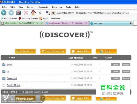Rename the Book folder
Viewport: 137px width, 104px height.
point(126,65)
